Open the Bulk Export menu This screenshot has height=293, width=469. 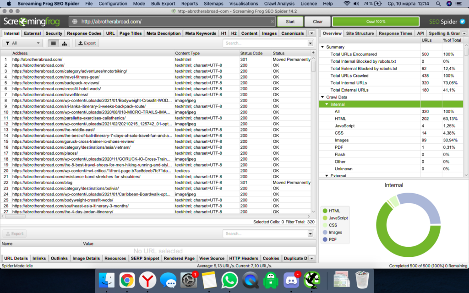click(x=163, y=4)
